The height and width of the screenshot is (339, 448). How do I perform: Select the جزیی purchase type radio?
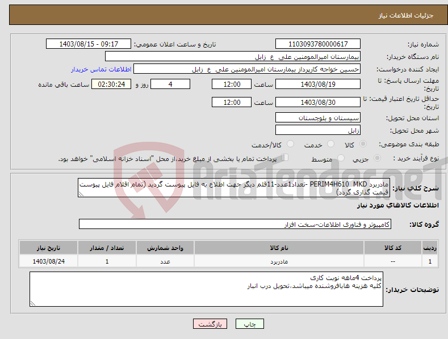[377, 158]
